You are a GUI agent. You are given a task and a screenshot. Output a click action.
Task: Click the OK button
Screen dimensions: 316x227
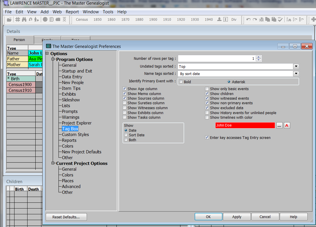tap(208, 217)
